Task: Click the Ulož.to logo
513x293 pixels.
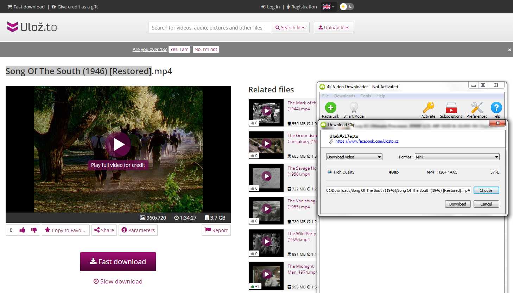Action: pyautogui.click(x=32, y=27)
